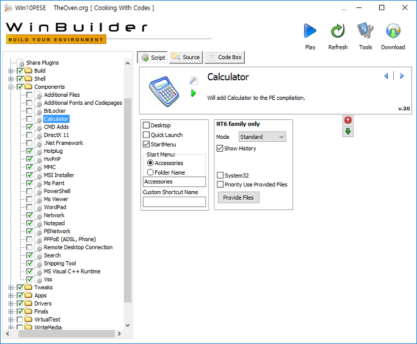This screenshot has height=344, width=417.
Task: Click the ellipsis menu in title bar
Action: click(x=344, y=9)
